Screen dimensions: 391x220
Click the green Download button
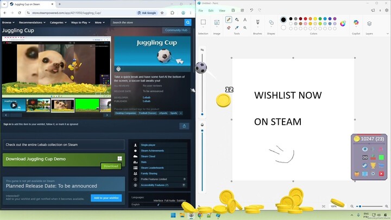point(111,166)
